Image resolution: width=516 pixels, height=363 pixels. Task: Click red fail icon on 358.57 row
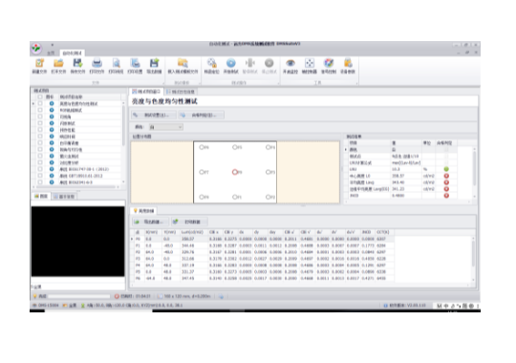[446, 176]
